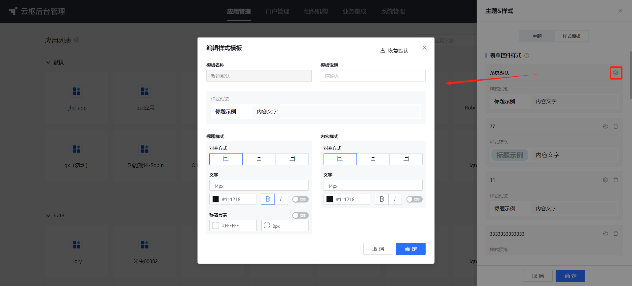The width and height of the screenshot is (632, 286).
Task: Delete template 11 with trash icon
Action: click(616, 180)
